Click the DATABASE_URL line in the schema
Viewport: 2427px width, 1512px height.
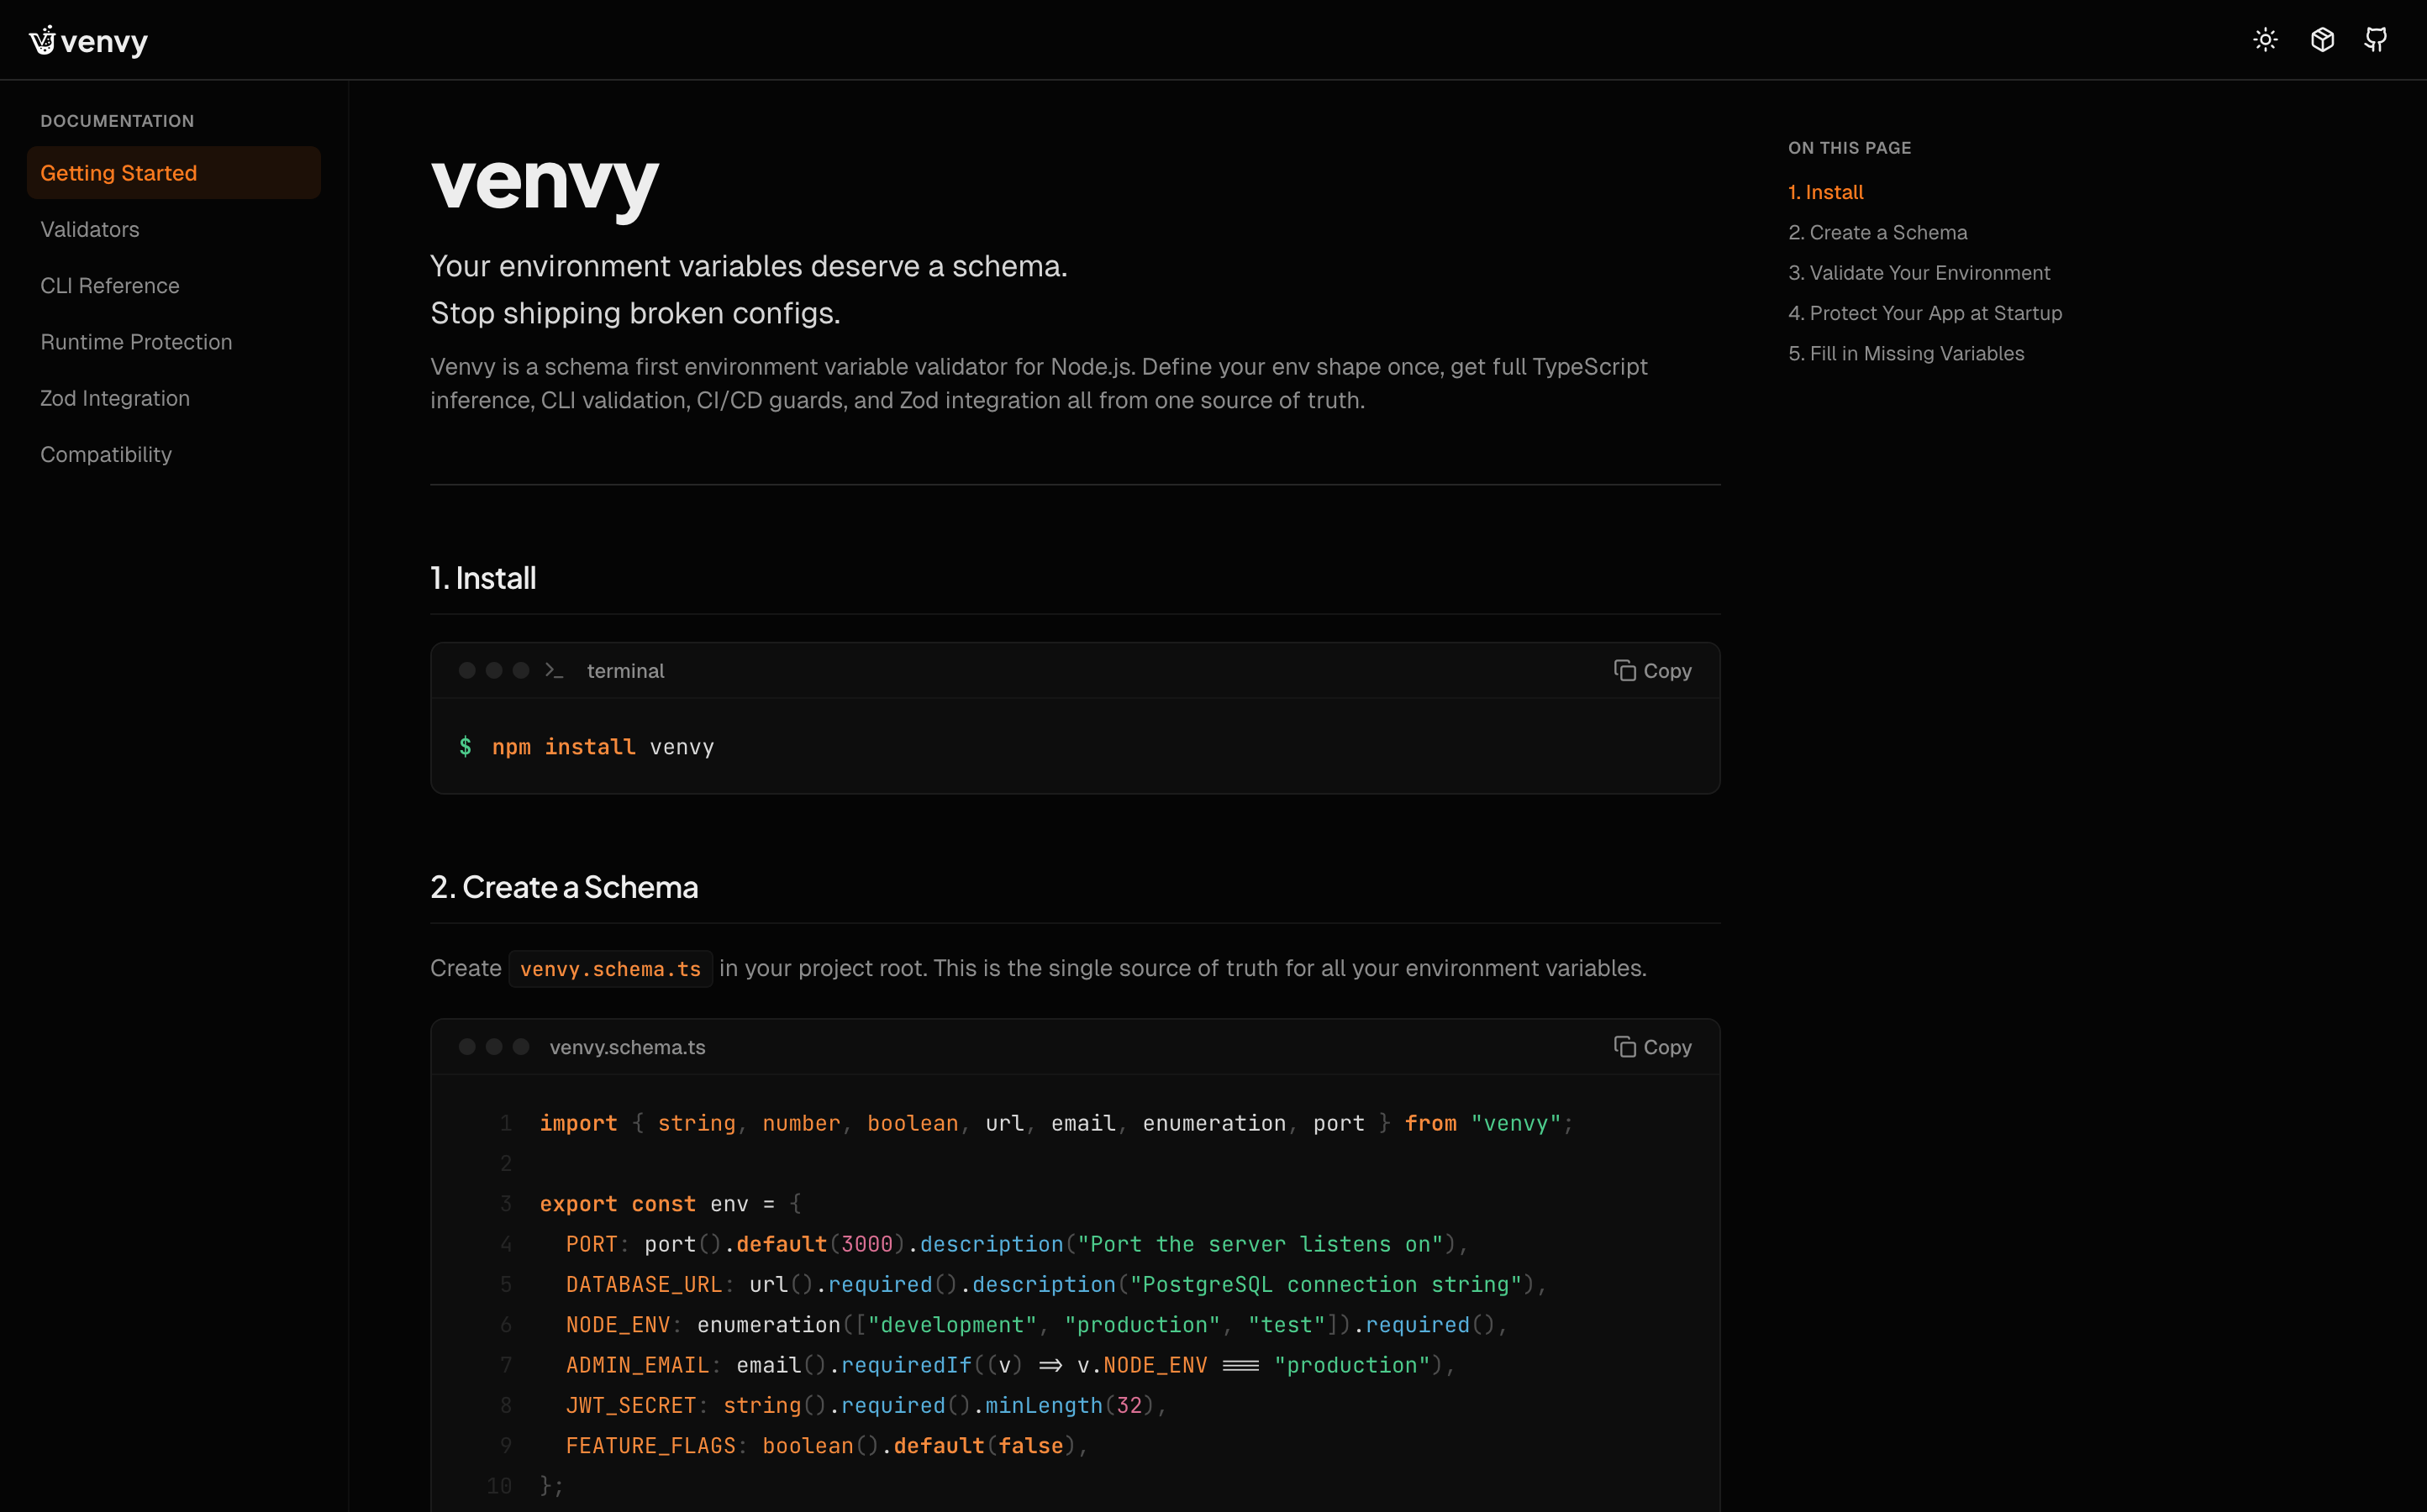point(1056,1284)
